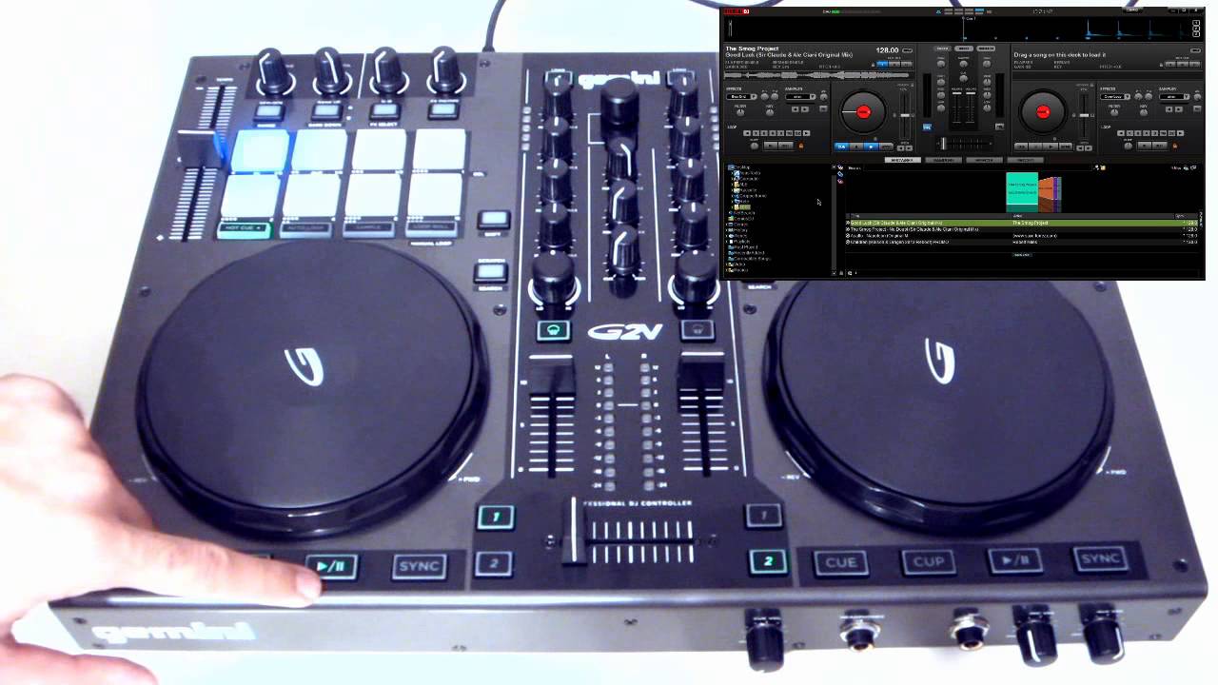The height and width of the screenshot is (685, 1218).
Task: Click the right deck pitch slider
Action: tap(1085, 113)
